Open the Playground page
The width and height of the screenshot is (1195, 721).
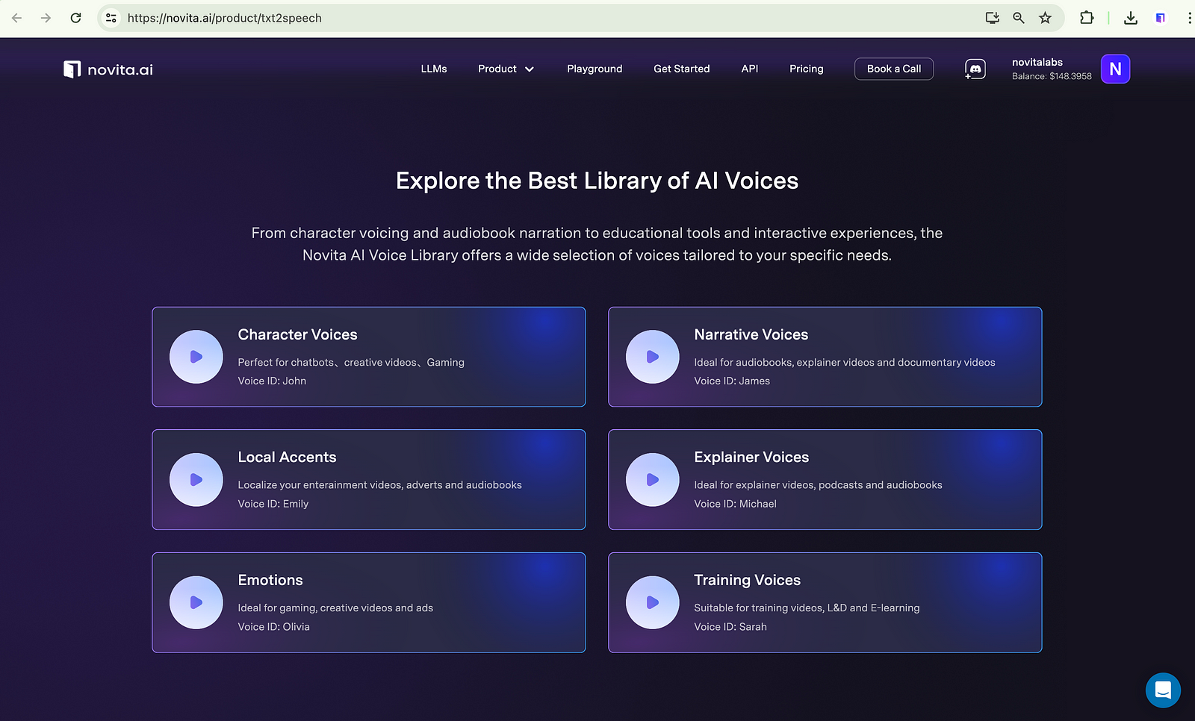click(x=595, y=69)
